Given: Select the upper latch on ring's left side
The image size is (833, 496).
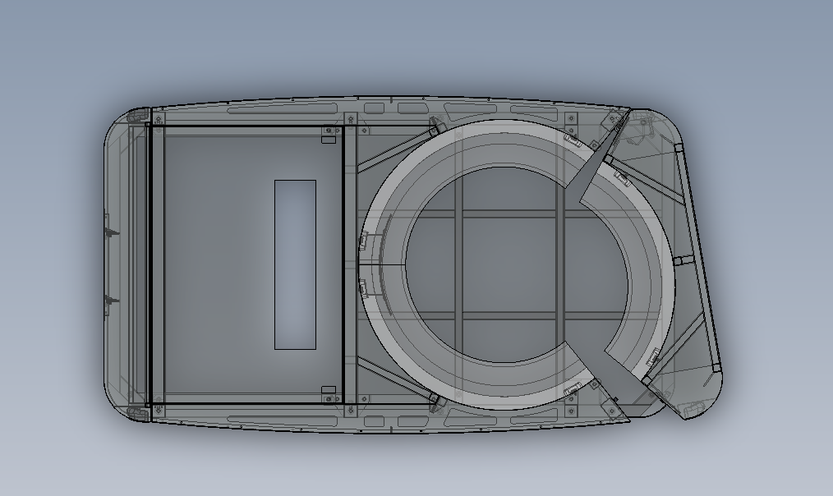Looking at the screenshot, I should click(x=363, y=241).
